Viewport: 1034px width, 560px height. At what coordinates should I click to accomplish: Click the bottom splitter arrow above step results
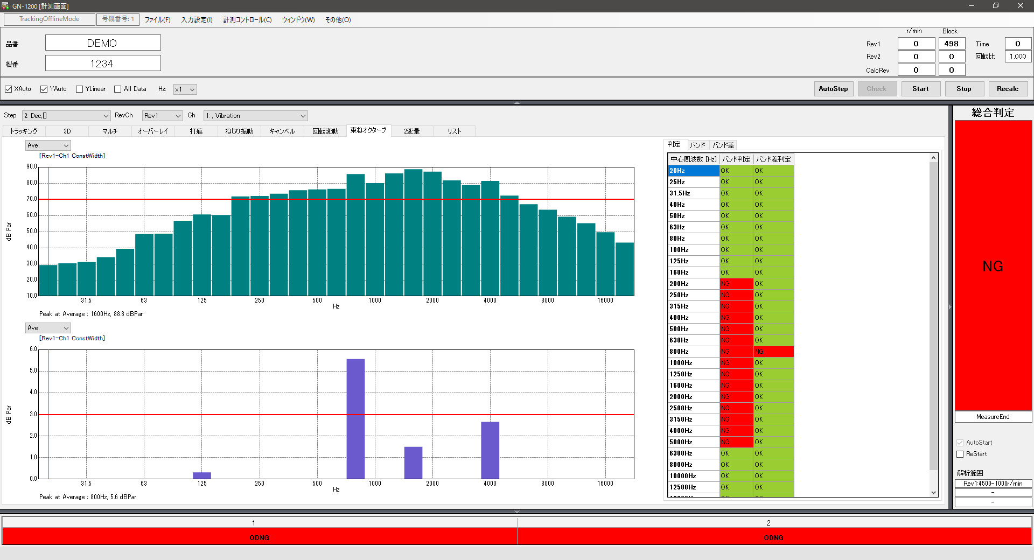(516, 512)
